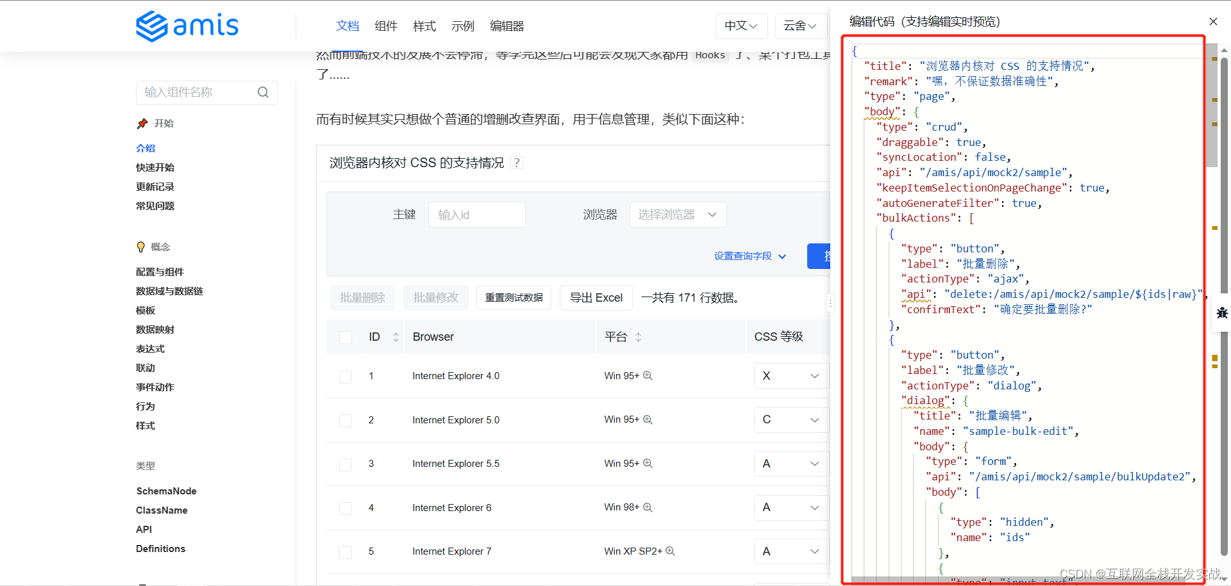Click the panel resize handle dots
1231x586 pixels.
831,303
